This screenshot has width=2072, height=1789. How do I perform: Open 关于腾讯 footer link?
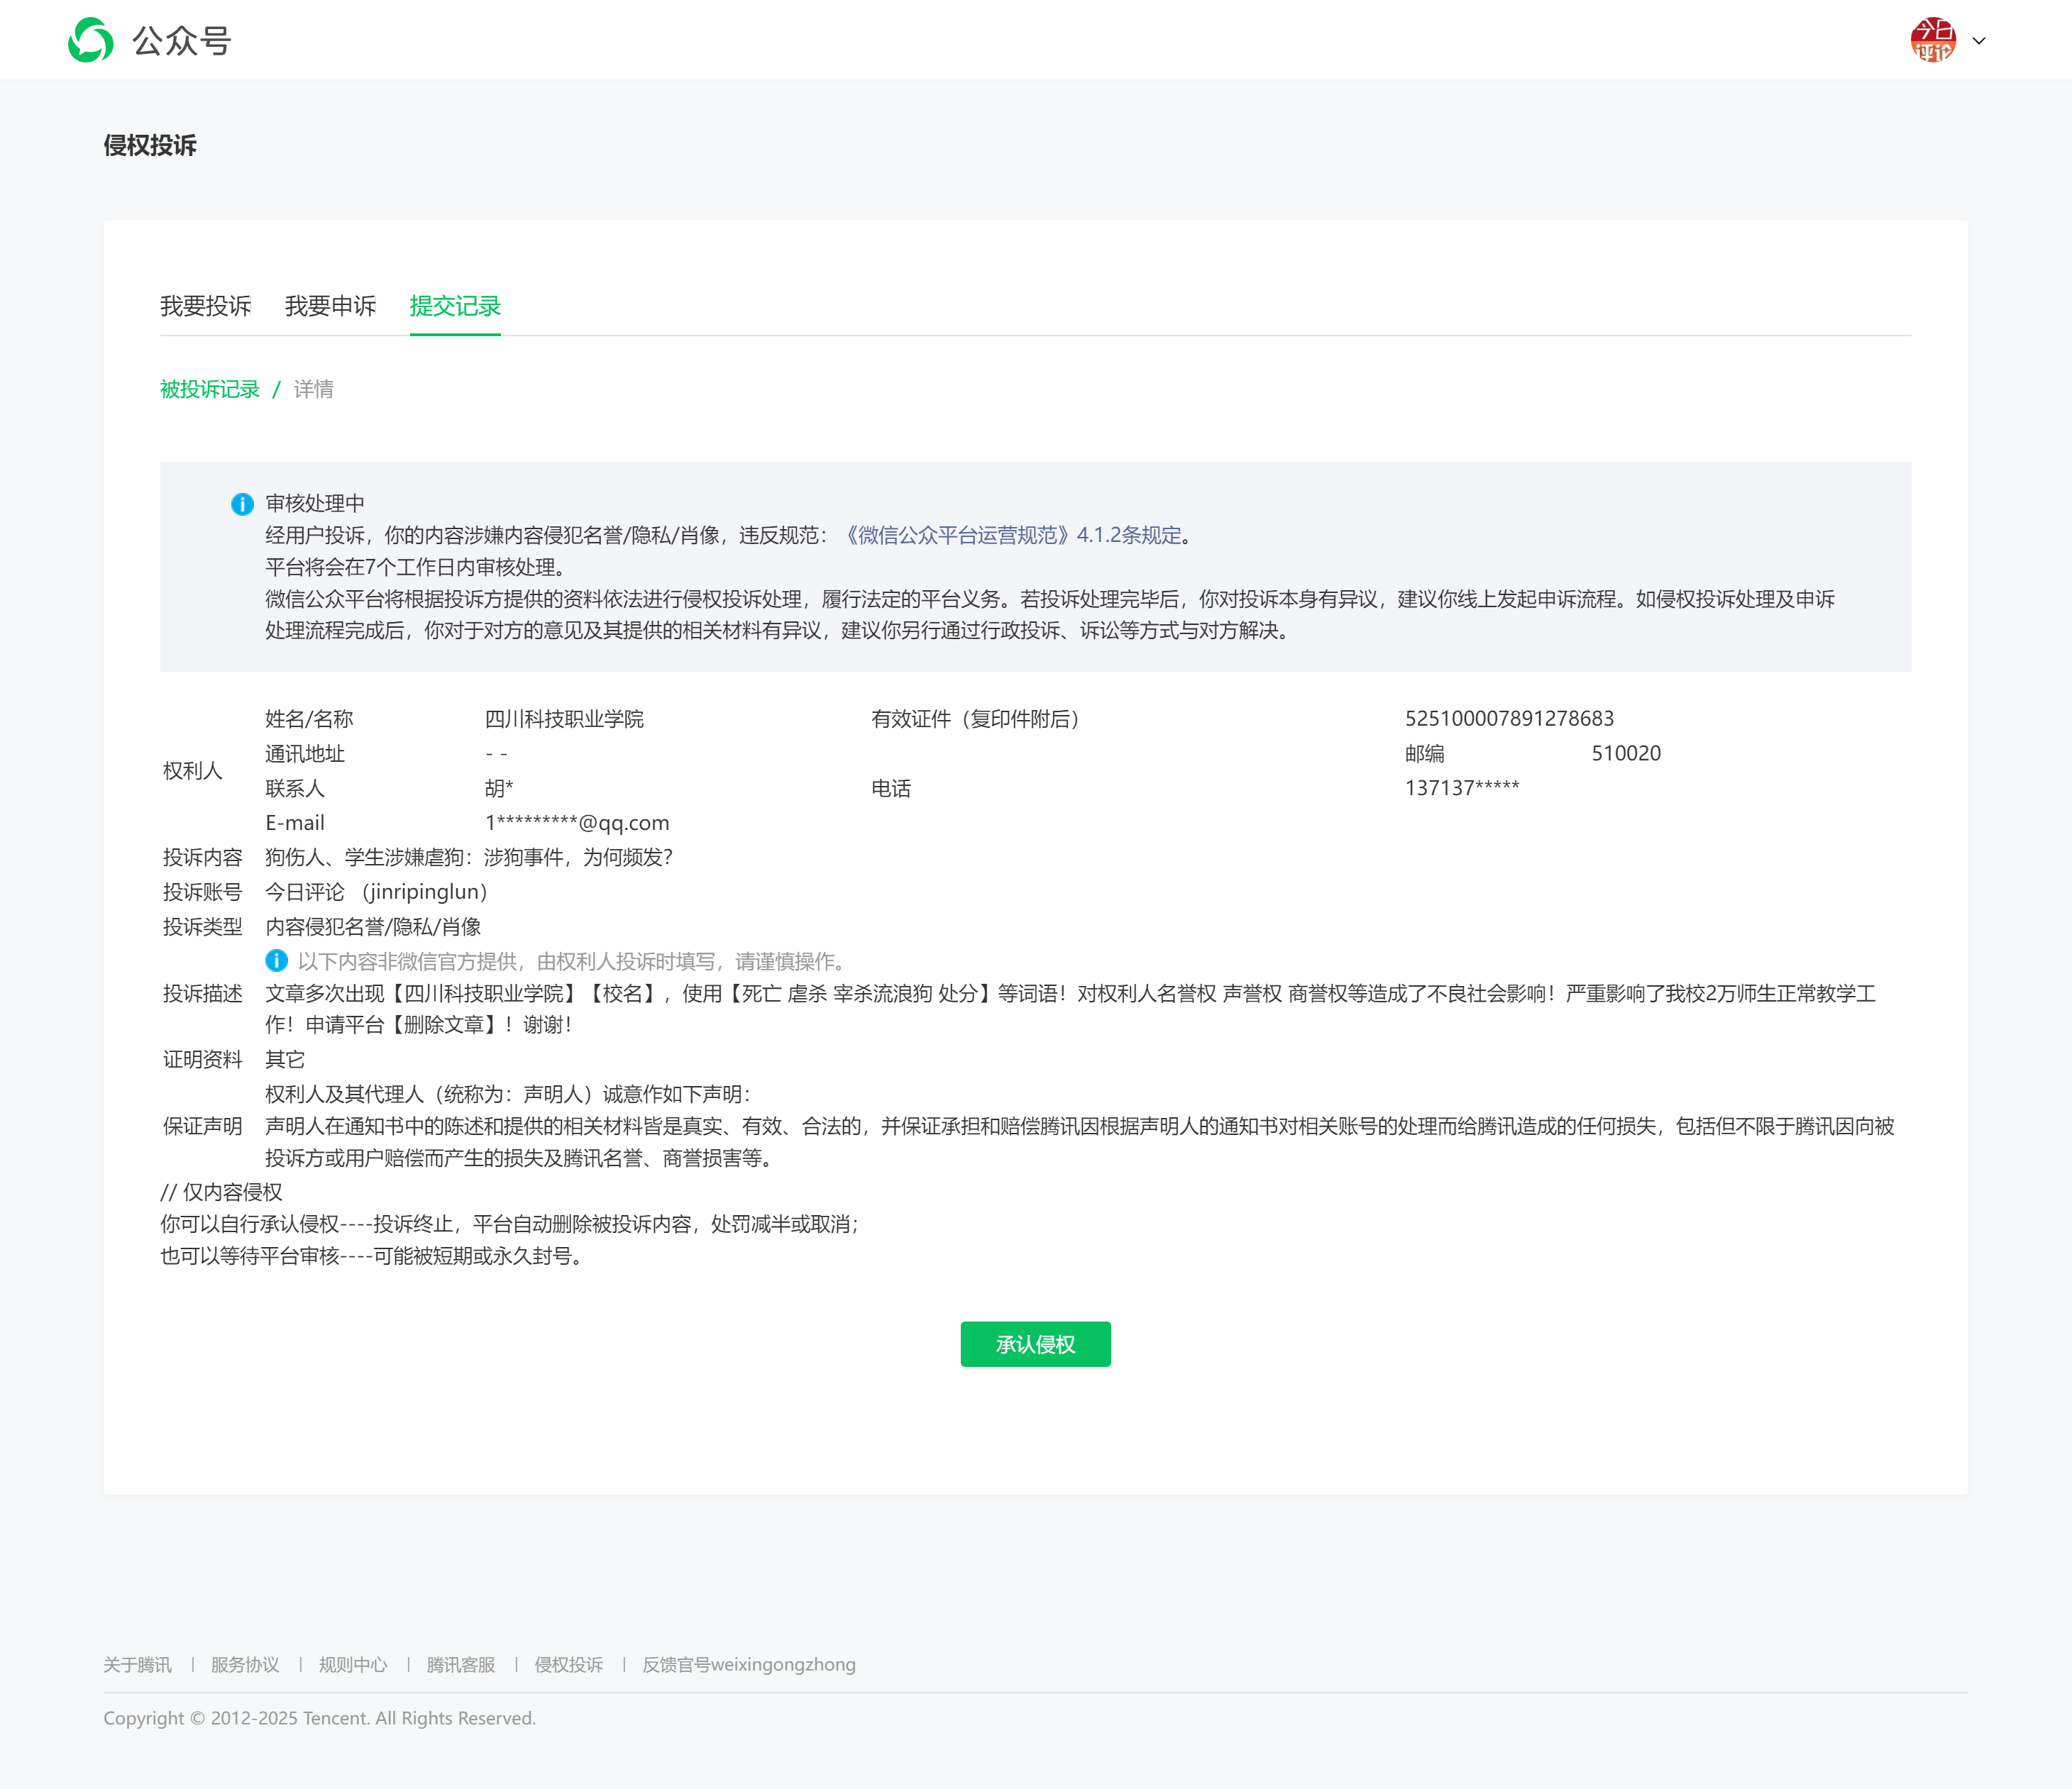pyautogui.click(x=137, y=1664)
